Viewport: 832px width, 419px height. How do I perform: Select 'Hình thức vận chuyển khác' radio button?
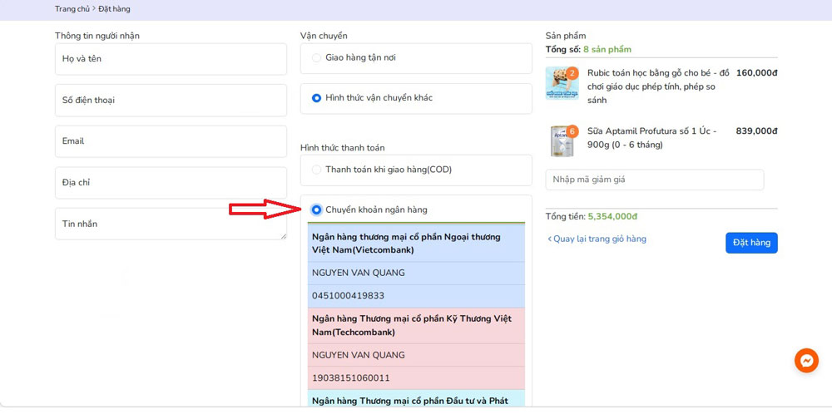click(x=316, y=98)
